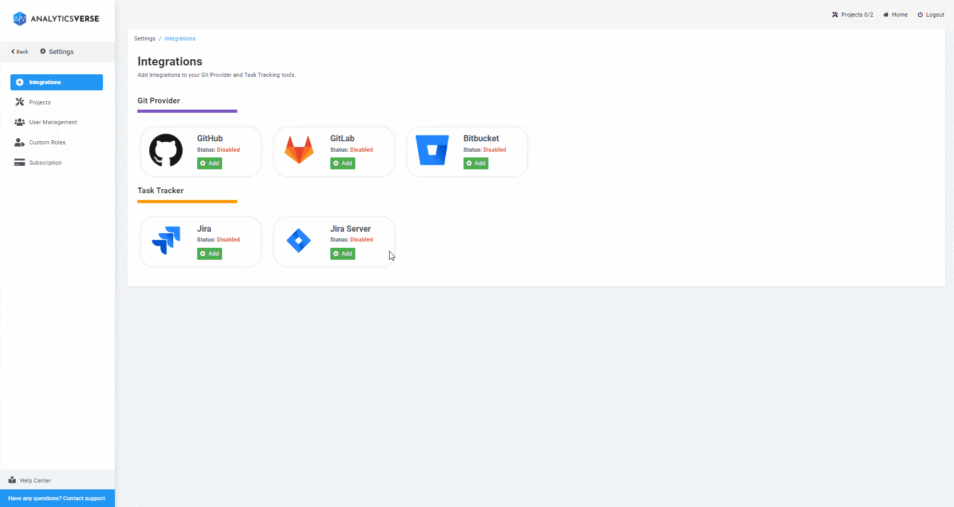954x507 pixels.
Task: Add the Jira Server integration
Action: (x=342, y=253)
